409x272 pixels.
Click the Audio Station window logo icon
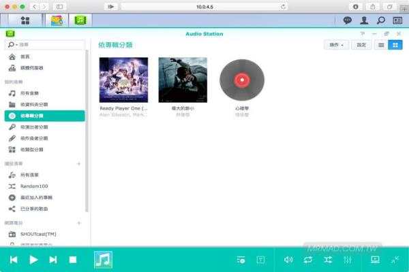pos(10,33)
